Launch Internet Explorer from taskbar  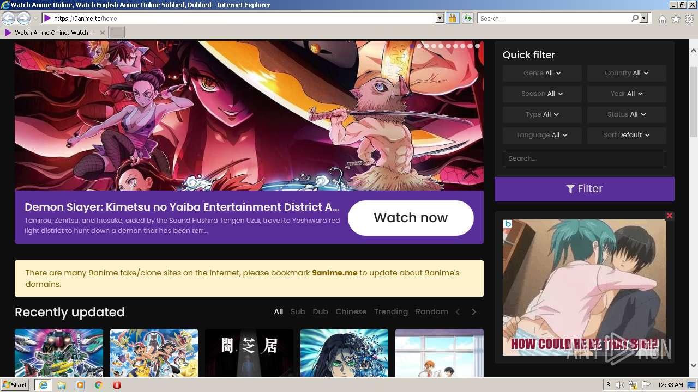[43, 385]
